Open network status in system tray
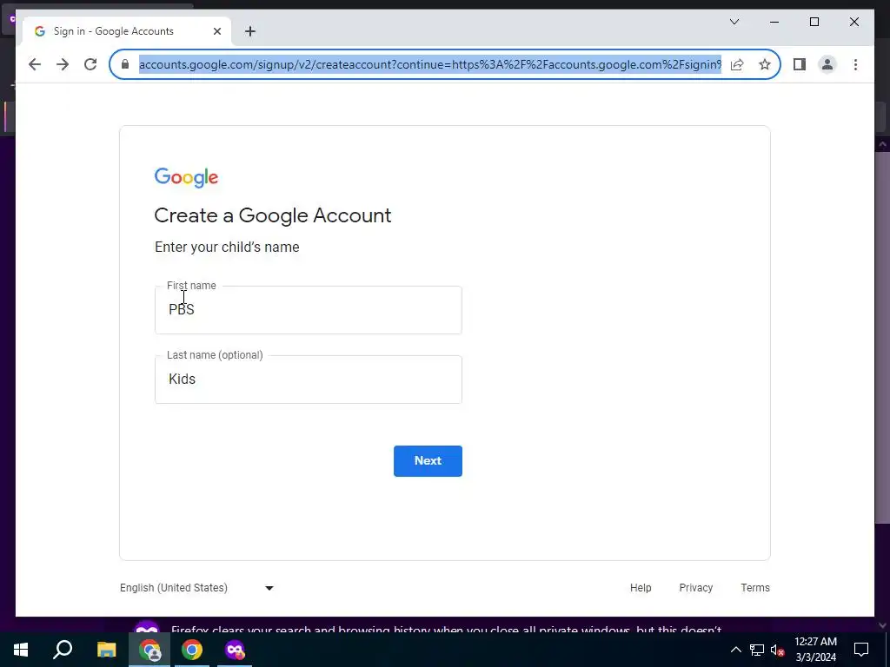The width and height of the screenshot is (890, 667). pyautogui.click(x=757, y=650)
